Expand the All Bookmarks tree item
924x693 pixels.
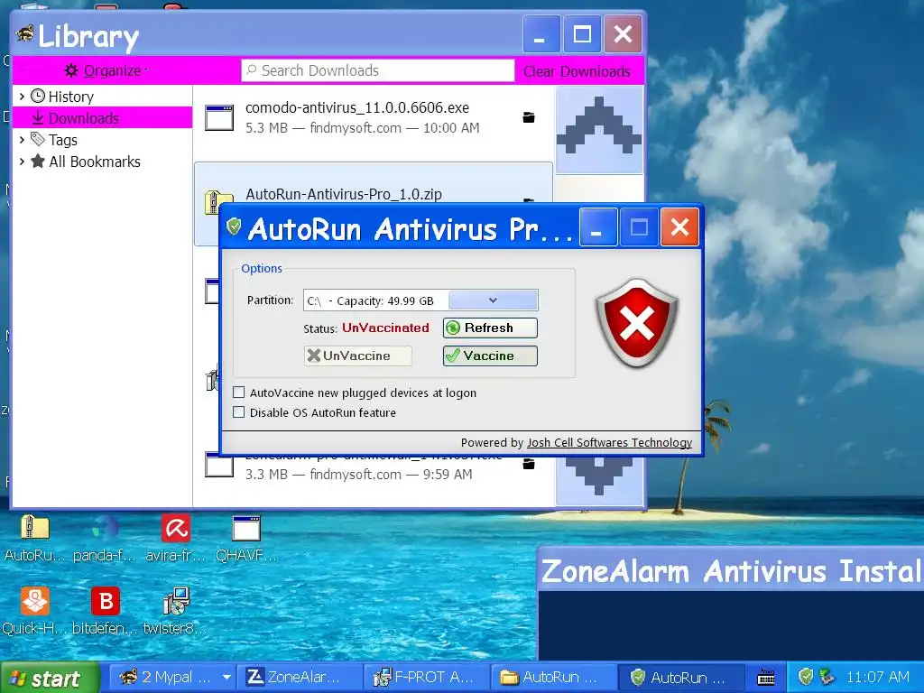[22, 162]
